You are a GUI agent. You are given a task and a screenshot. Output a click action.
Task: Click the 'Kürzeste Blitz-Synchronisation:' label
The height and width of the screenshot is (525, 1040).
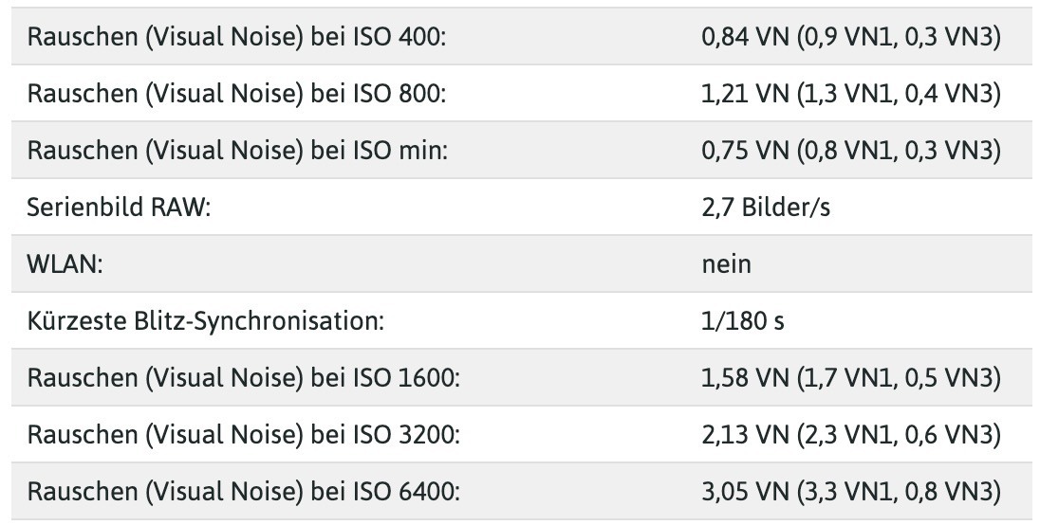205,321
